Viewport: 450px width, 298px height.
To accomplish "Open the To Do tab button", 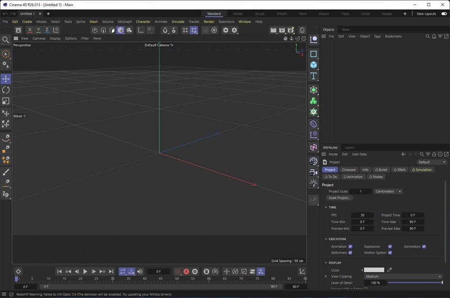I will 331,176.
